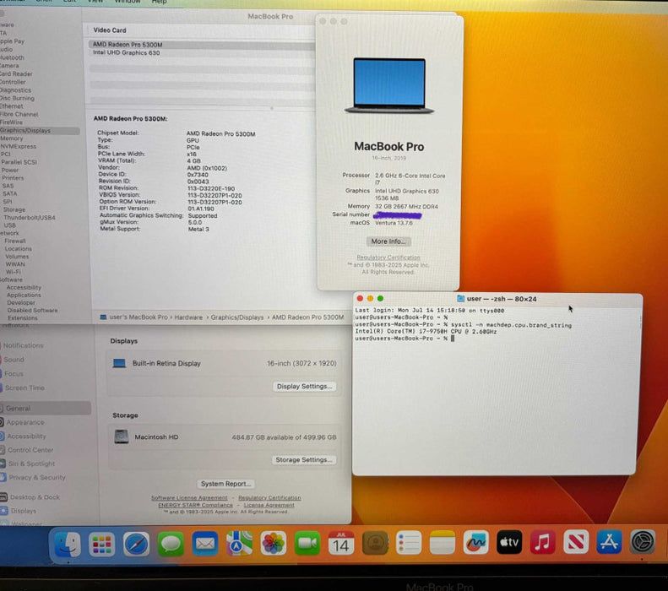The width and height of the screenshot is (668, 591).
Task: Open Screen Time in System Settings sidebar
Action: point(24,388)
